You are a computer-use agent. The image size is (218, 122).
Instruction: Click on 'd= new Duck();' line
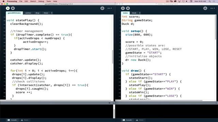coord(138,60)
